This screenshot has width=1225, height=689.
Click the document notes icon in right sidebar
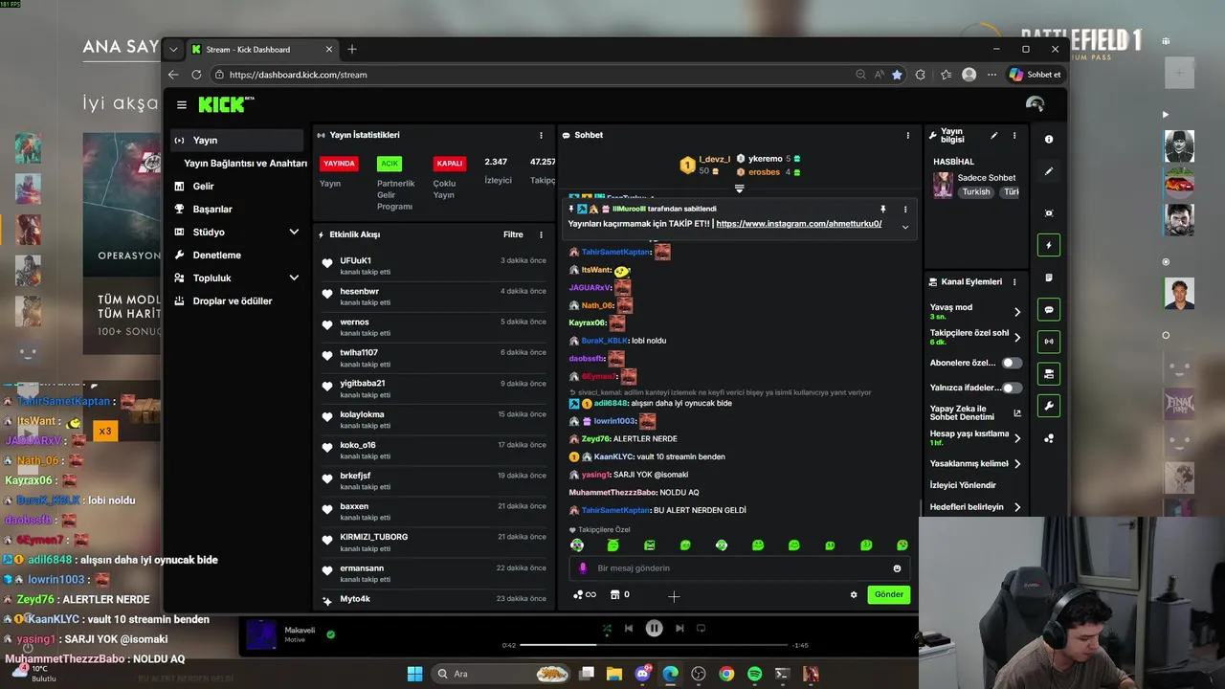1049,278
